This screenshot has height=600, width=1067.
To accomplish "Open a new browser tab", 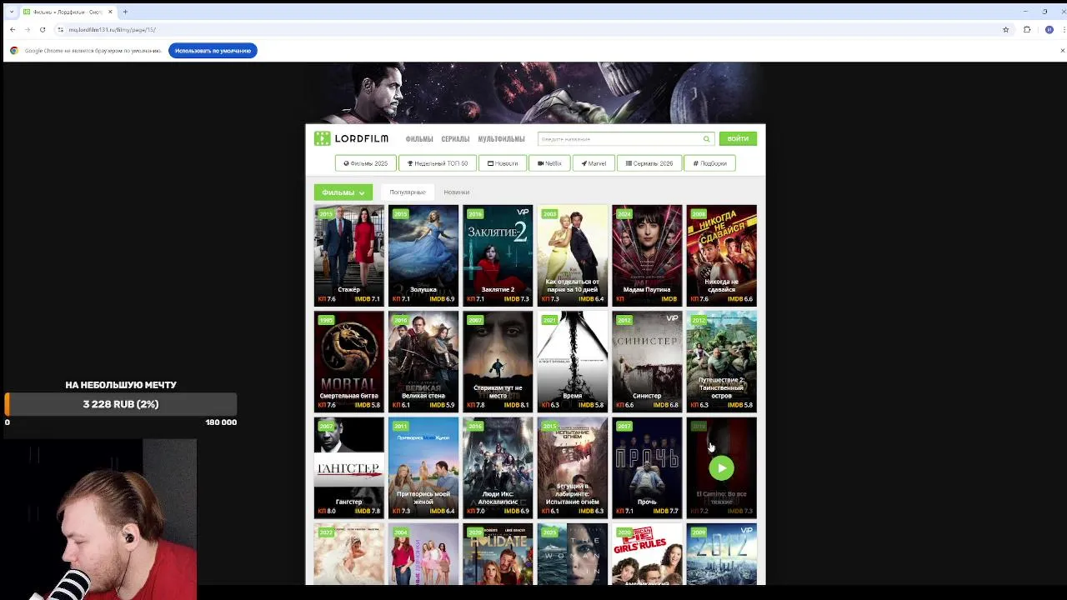I will [125, 12].
